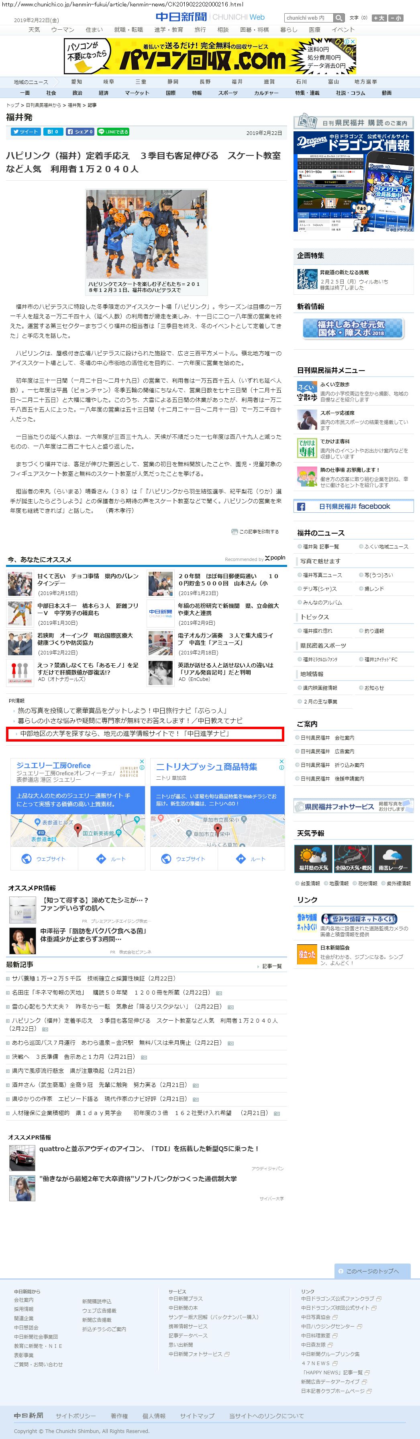Open the 福井発 記事一覧 link
The width and height of the screenshot is (420, 1439).
click(x=320, y=546)
